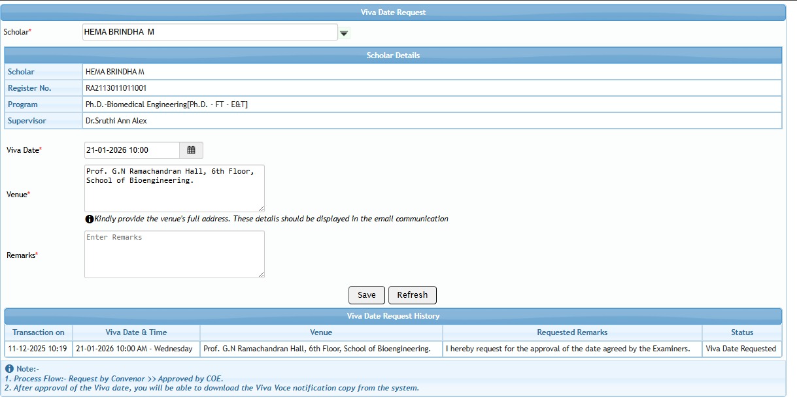Click the register number RA2113011011001
The image size is (797, 399).
pyautogui.click(x=116, y=88)
